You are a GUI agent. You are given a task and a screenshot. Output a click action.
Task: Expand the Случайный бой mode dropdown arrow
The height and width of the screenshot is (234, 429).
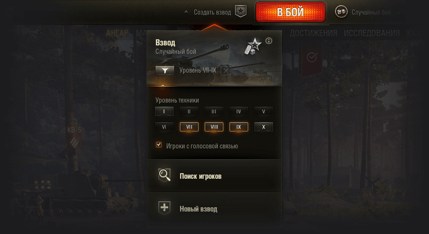[x=399, y=12]
